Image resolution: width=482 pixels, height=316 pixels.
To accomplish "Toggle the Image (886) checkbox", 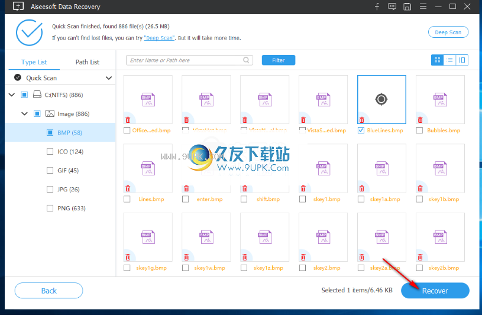I will click(x=37, y=113).
